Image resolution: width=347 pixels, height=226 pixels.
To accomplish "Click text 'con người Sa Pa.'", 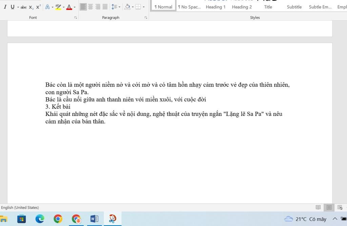I will click(67, 92).
